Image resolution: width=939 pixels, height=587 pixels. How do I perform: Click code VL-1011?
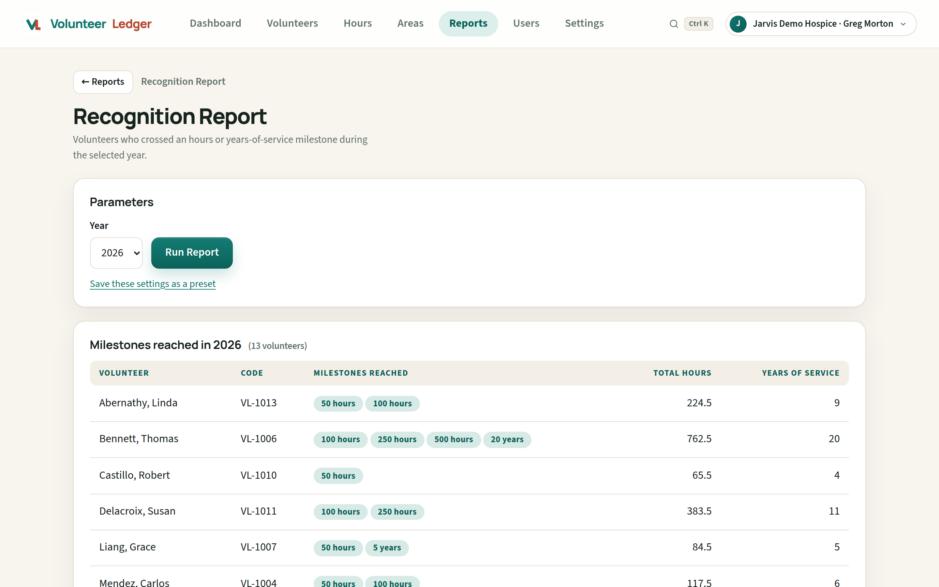pos(259,511)
